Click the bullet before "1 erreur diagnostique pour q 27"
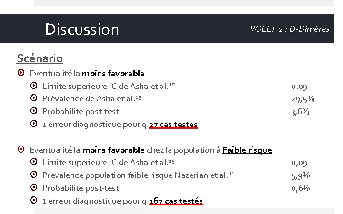The width and height of the screenshot is (343, 214). (33, 124)
